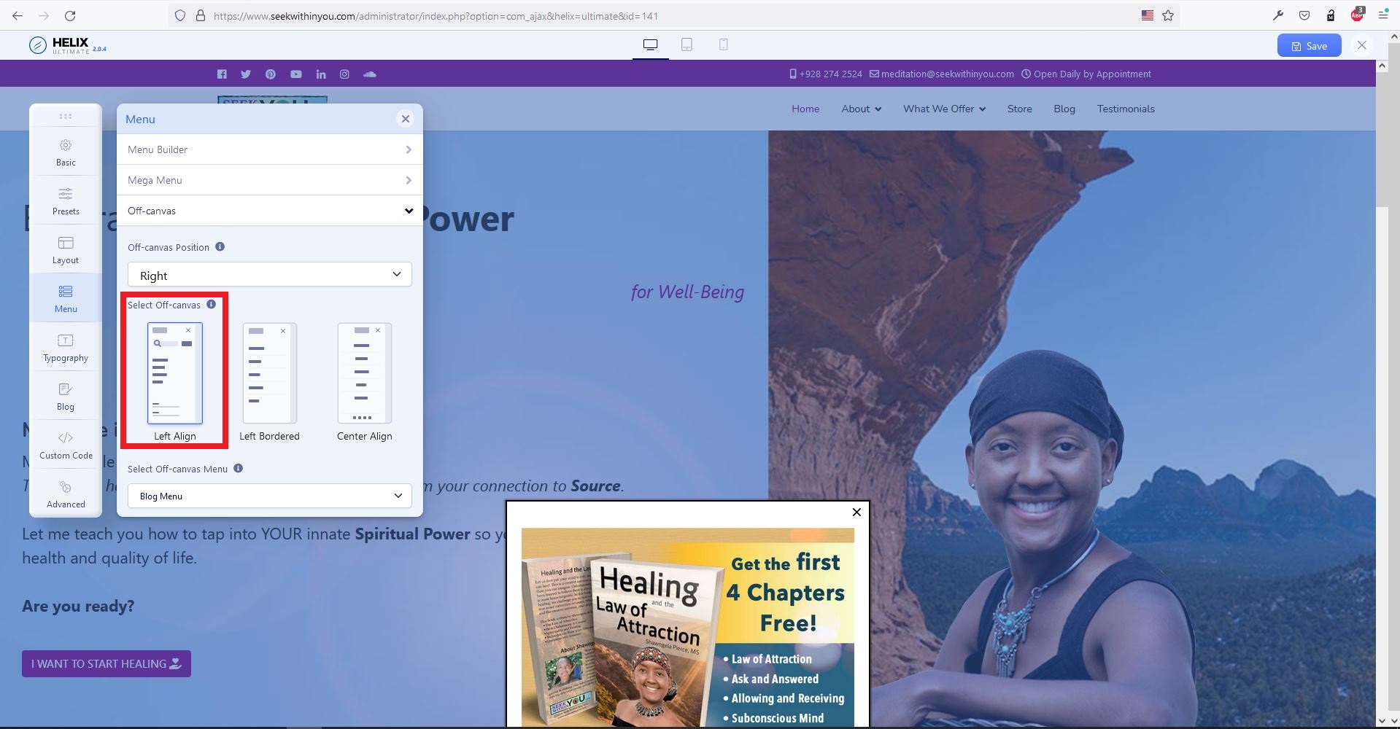Viewport: 1400px width, 729px height.
Task: Switch to tablet preview mode
Action: pyautogui.click(x=687, y=45)
